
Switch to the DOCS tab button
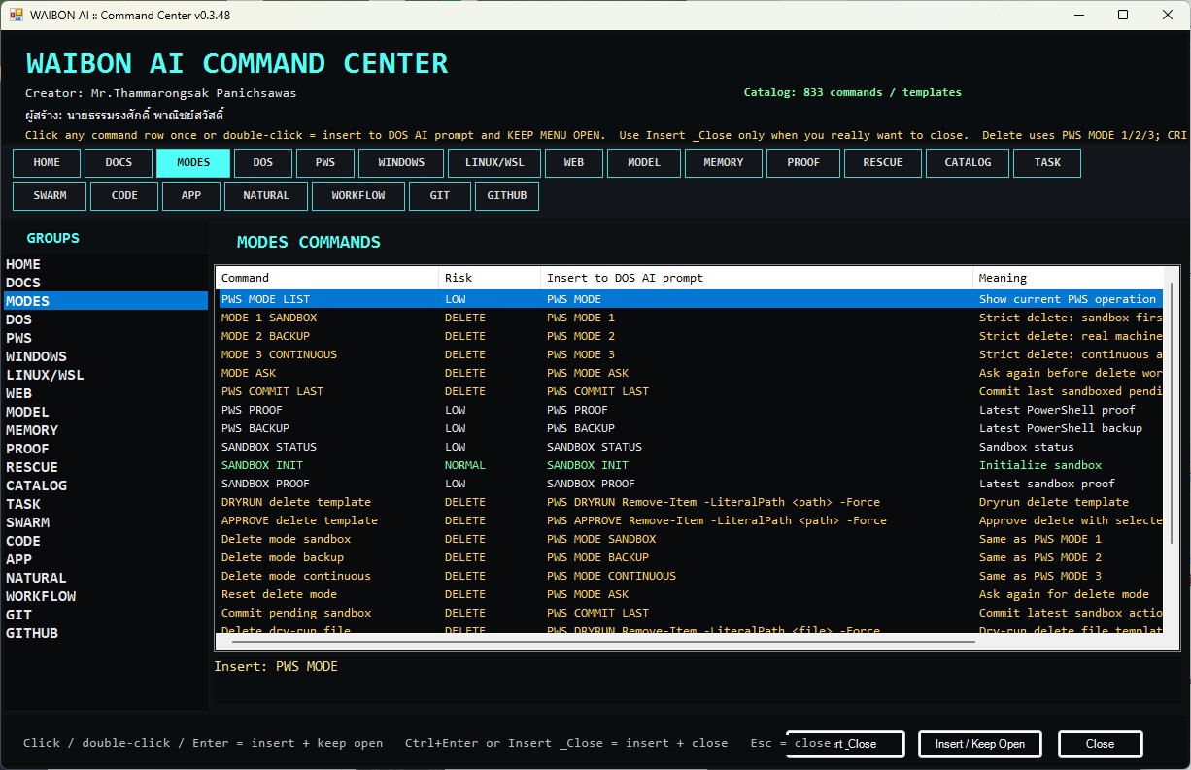119,163
